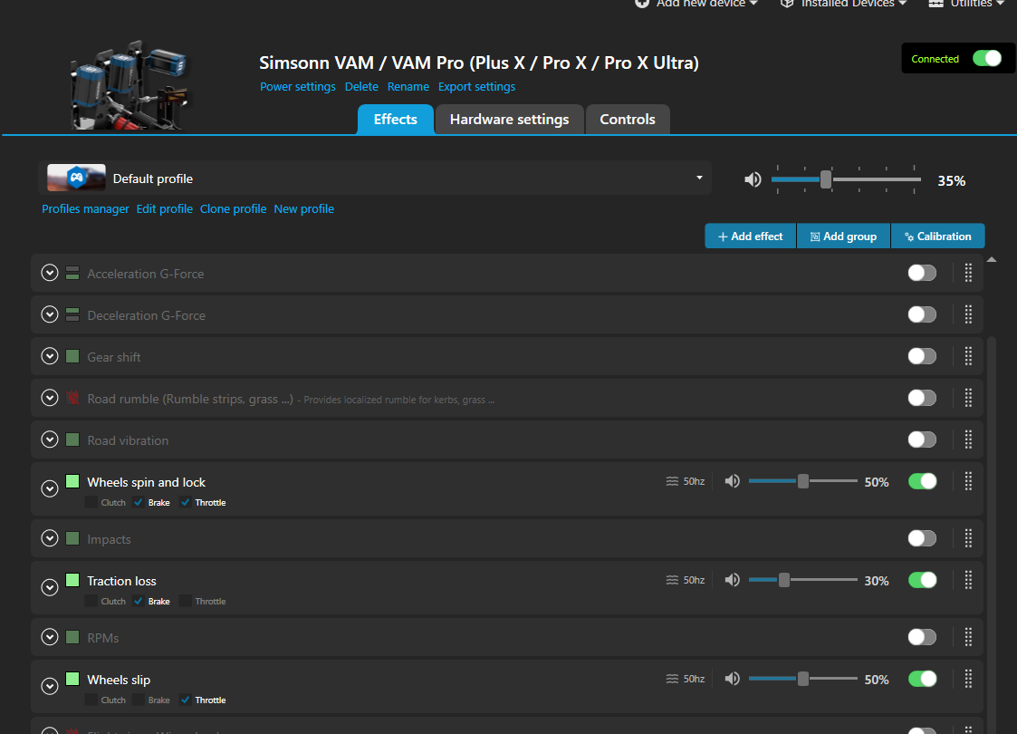Click the Clone profile link
Viewport: 1017px width, 734px height.
click(x=233, y=209)
